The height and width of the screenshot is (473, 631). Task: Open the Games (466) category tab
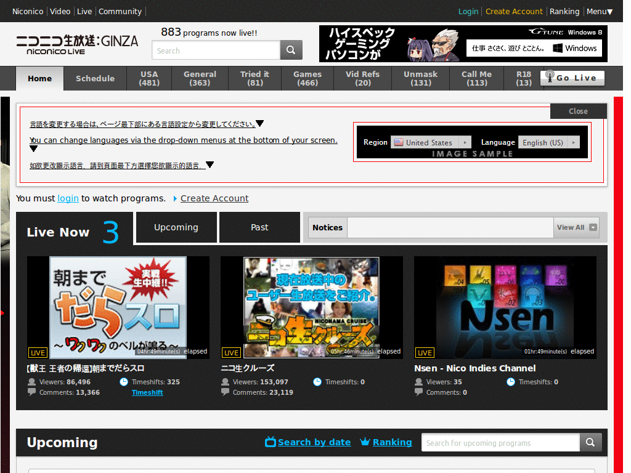[307, 78]
